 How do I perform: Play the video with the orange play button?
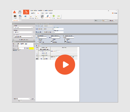(65, 65)
